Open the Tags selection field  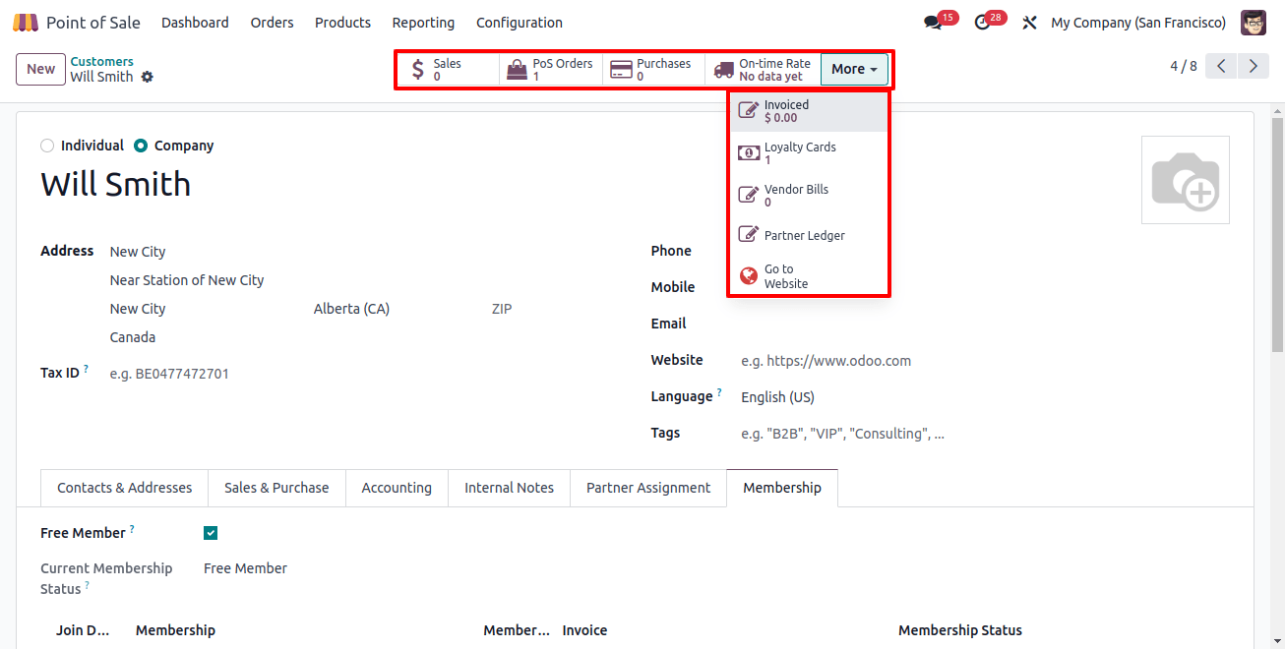[984, 434]
